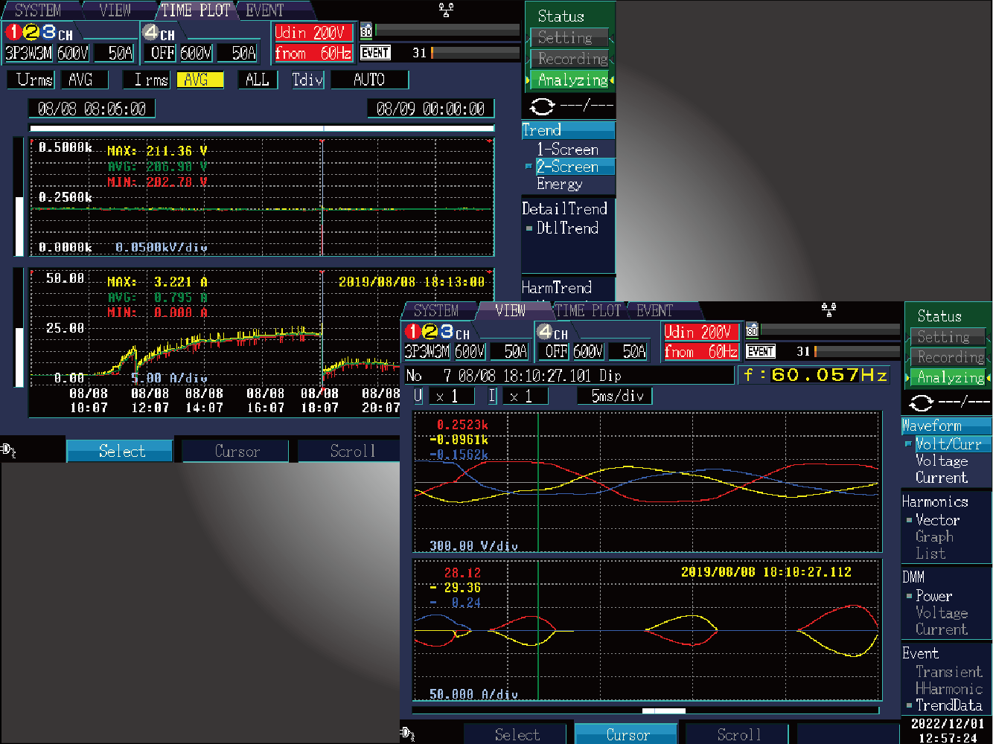The width and height of the screenshot is (993, 744).
Task: Click network icon in back window header
Action: (x=447, y=10)
